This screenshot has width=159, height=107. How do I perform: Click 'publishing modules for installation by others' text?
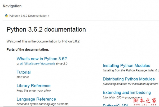(130, 84)
